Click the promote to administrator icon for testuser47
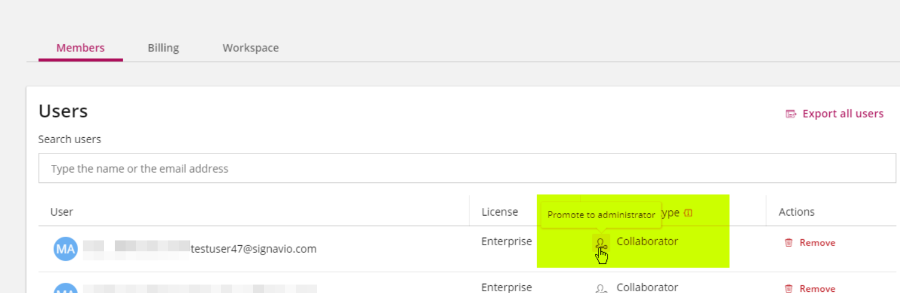The height and width of the screenshot is (293, 900). pyautogui.click(x=600, y=243)
